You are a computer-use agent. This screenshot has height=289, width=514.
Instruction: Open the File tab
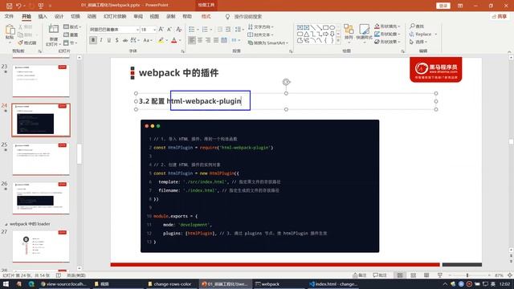[9, 16]
